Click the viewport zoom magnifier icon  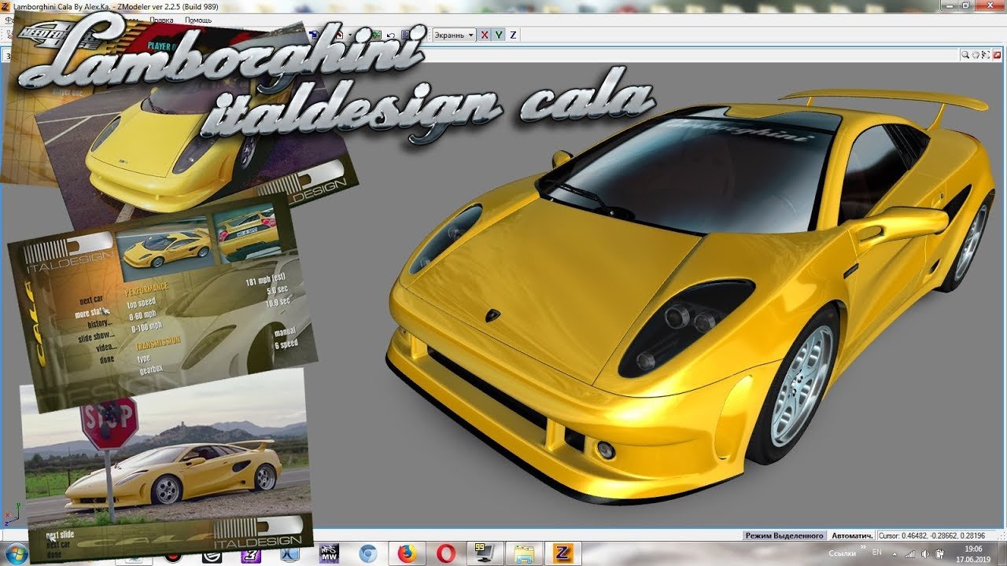click(965, 55)
